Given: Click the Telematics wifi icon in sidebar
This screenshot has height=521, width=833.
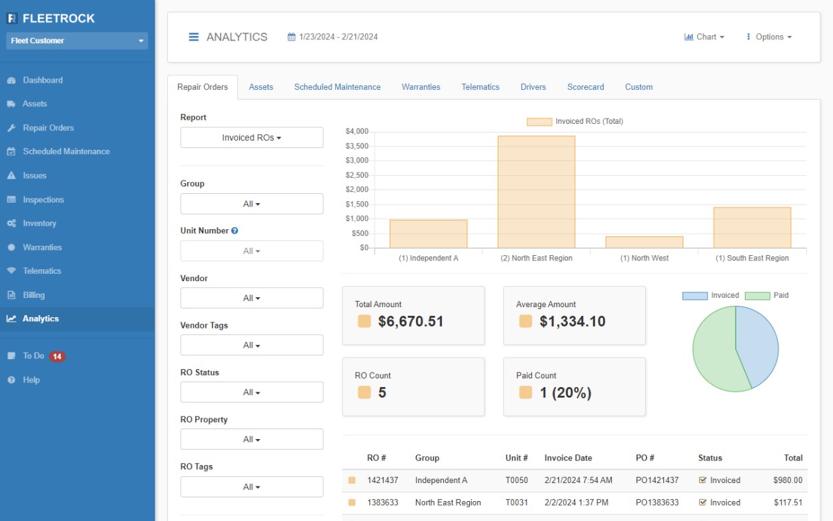Looking at the screenshot, I should pyautogui.click(x=11, y=271).
